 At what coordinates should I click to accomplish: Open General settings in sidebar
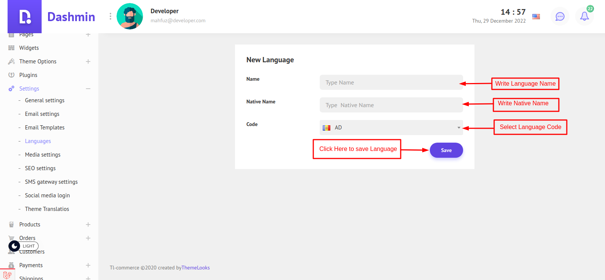45,100
